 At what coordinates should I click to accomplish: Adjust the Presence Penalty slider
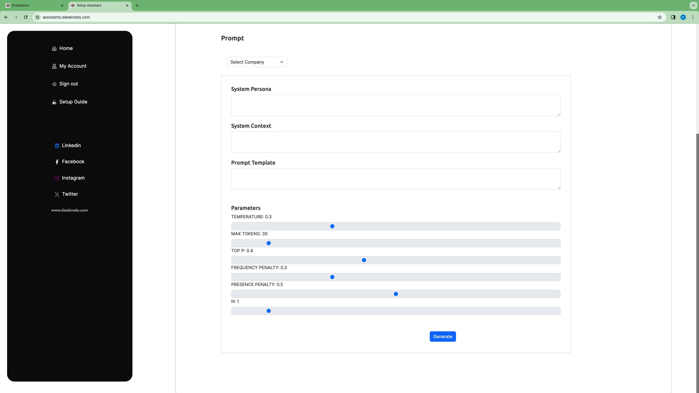point(396,294)
